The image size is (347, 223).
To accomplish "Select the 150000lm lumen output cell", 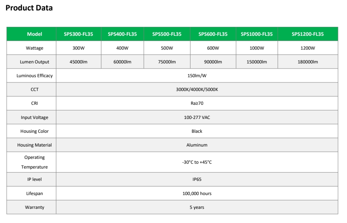I will click(257, 62).
